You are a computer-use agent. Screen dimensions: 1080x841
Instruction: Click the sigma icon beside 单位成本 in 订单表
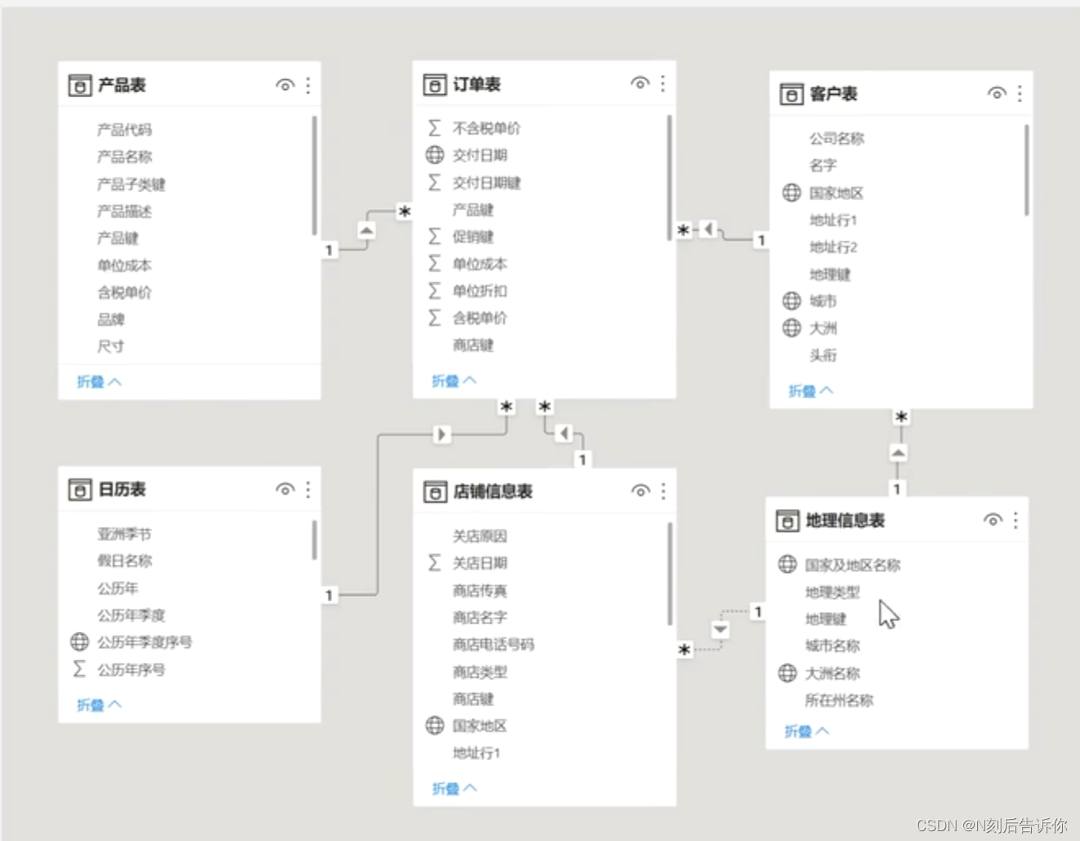(x=435, y=263)
